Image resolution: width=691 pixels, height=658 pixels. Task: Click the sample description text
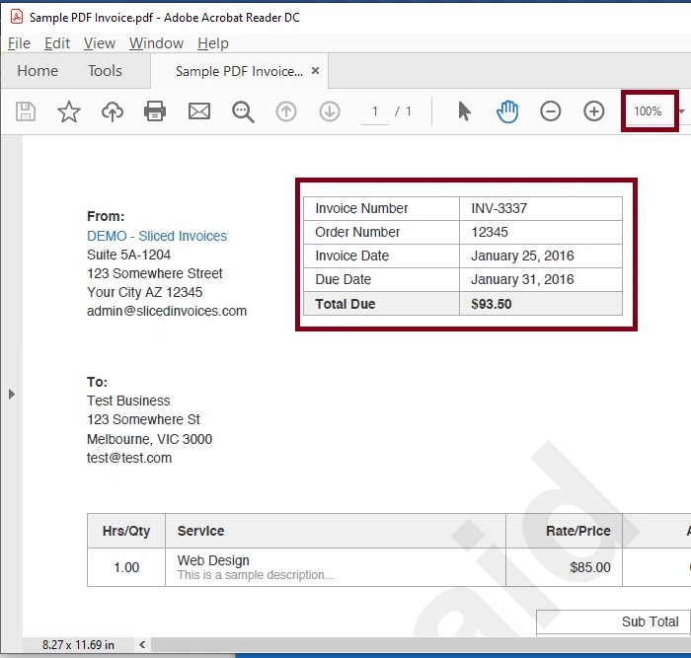(x=256, y=575)
